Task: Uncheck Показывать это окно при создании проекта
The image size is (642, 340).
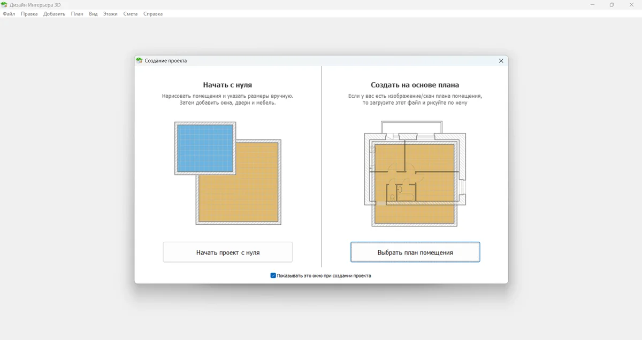Action: tap(273, 276)
